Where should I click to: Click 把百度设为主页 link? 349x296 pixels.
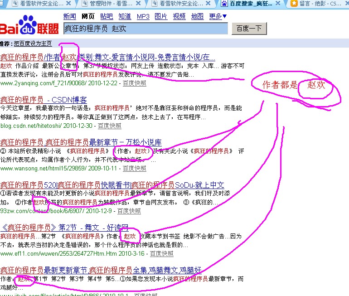click(x=33, y=44)
